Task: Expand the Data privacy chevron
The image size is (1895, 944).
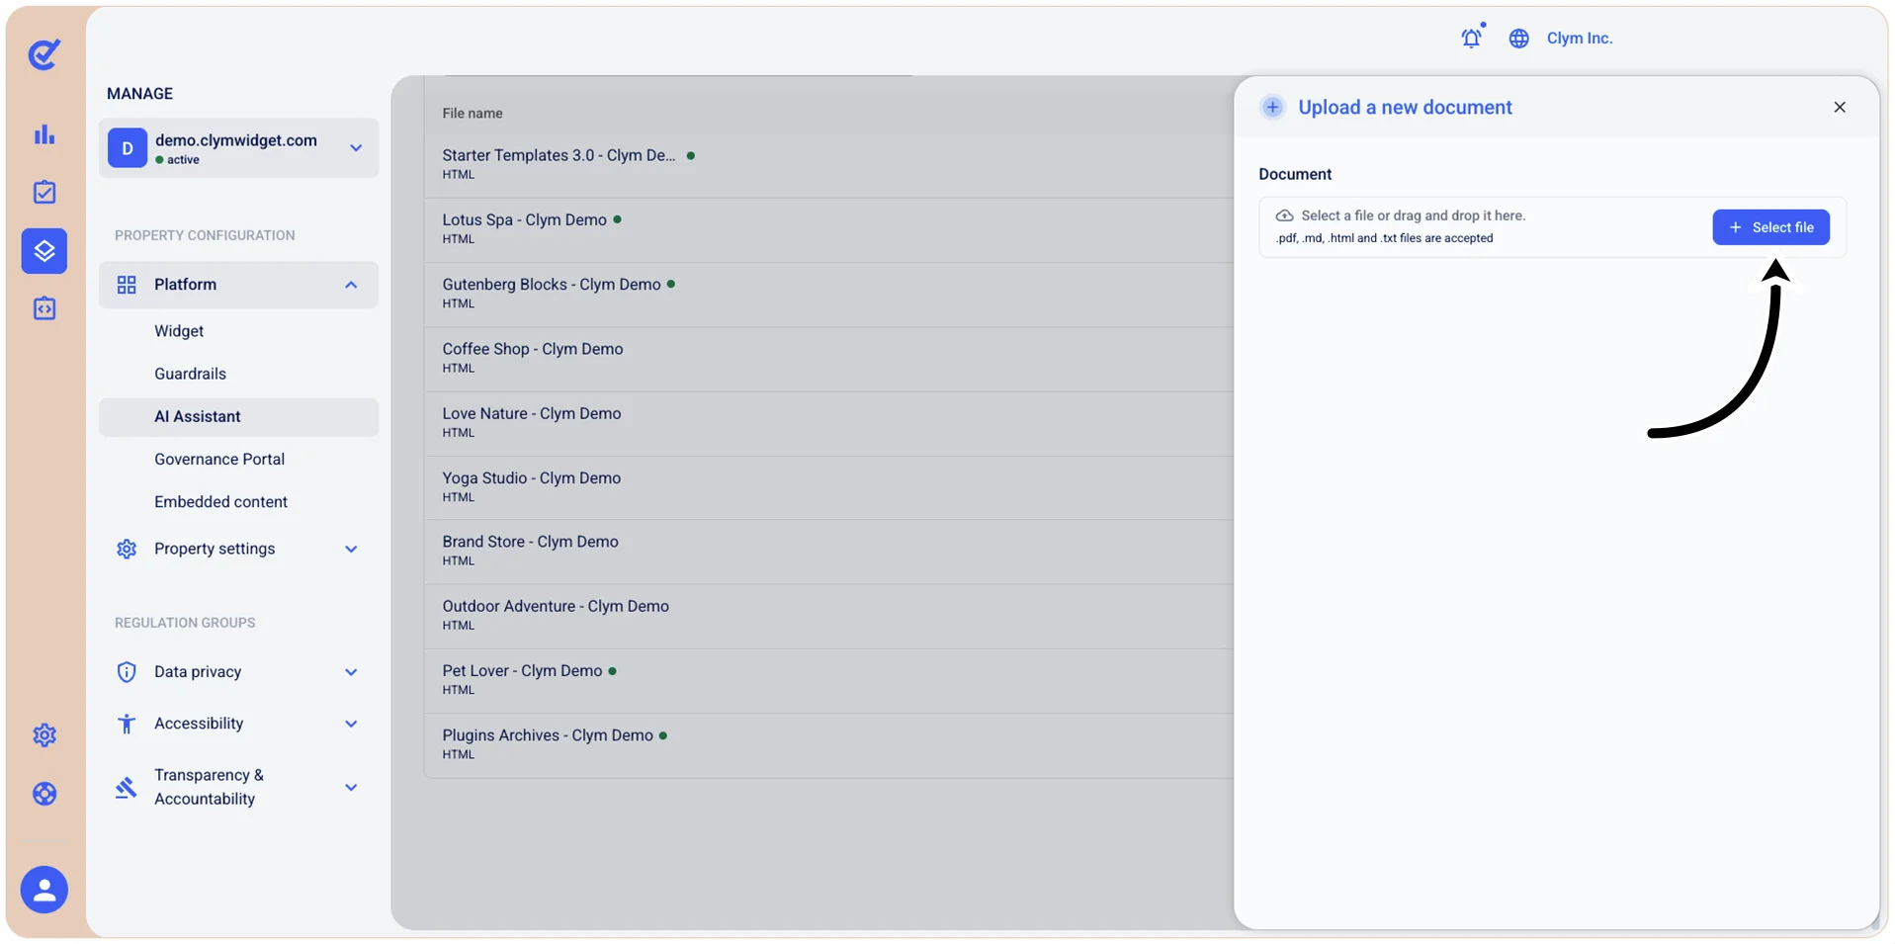Action: (x=351, y=672)
